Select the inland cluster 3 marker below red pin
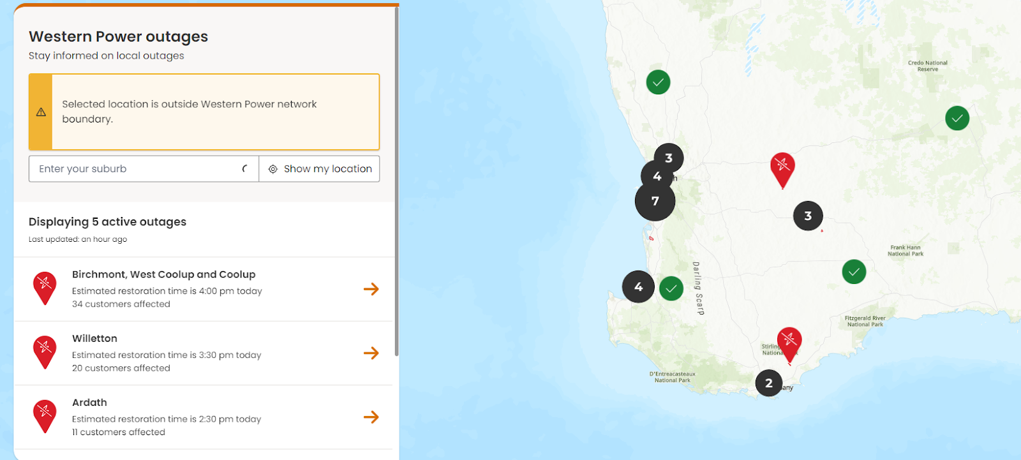The image size is (1021, 460). 808,216
